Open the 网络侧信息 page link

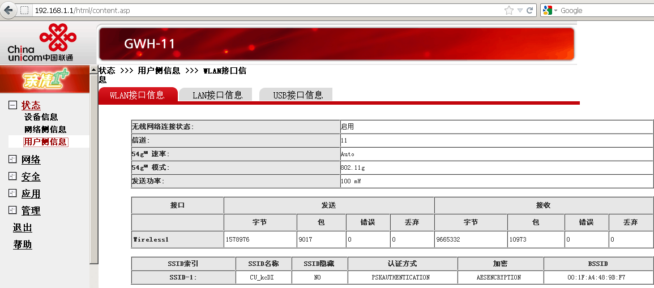click(x=45, y=130)
